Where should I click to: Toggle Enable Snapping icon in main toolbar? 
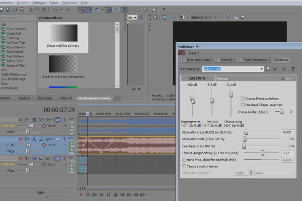click(x=82, y=10)
